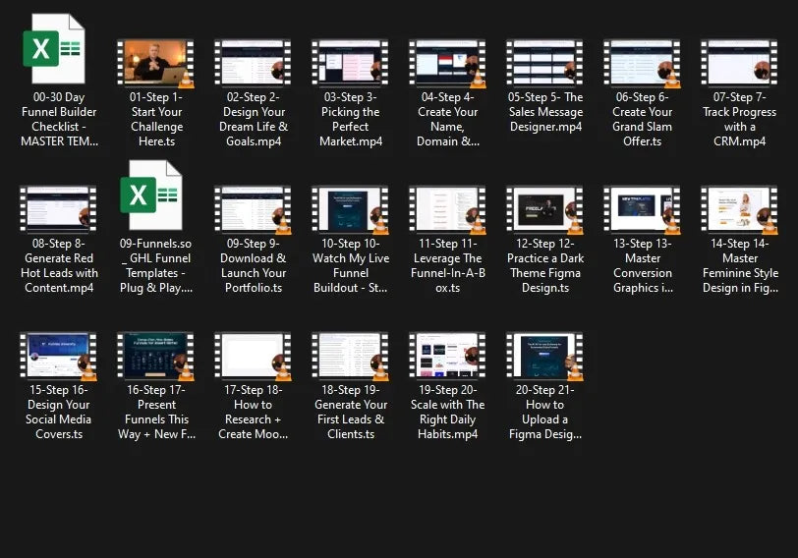Open 13-Step 13 Master Conversion Graphics video
Screen dimensions: 798x558
(x=643, y=209)
